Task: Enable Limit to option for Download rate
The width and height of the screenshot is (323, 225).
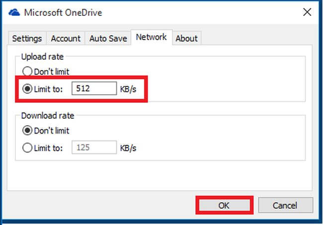Action: [x=28, y=148]
